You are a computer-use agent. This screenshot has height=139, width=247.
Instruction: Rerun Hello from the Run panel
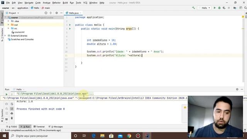click(7, 94)
